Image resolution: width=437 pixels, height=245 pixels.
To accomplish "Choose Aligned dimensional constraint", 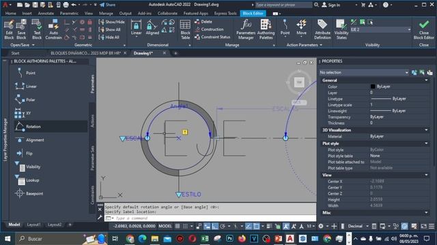I will [152, 27].
